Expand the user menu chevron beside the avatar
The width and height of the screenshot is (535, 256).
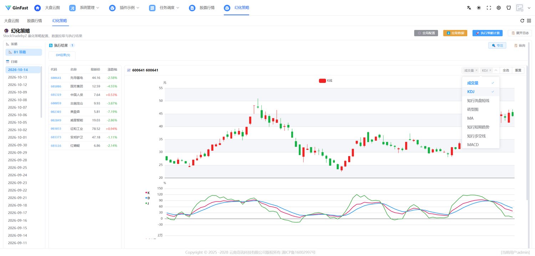(529, 8)
